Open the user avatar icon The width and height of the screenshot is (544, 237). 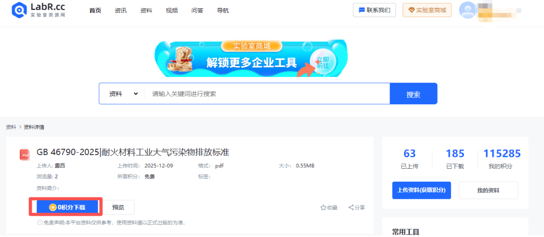pyautogui.click(x=467, y=10)
